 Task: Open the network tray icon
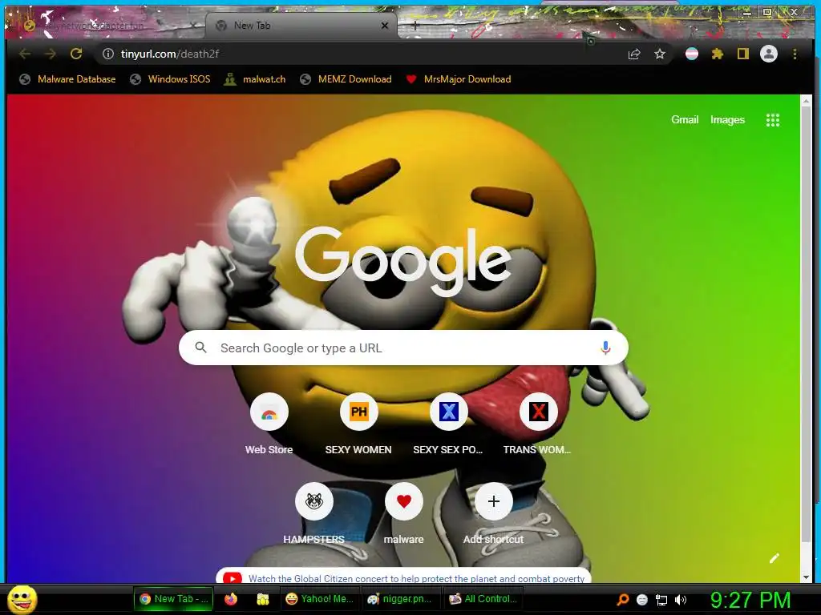(x=661, y=600)
